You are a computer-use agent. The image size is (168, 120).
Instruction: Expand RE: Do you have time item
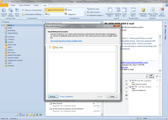point(157,81)
